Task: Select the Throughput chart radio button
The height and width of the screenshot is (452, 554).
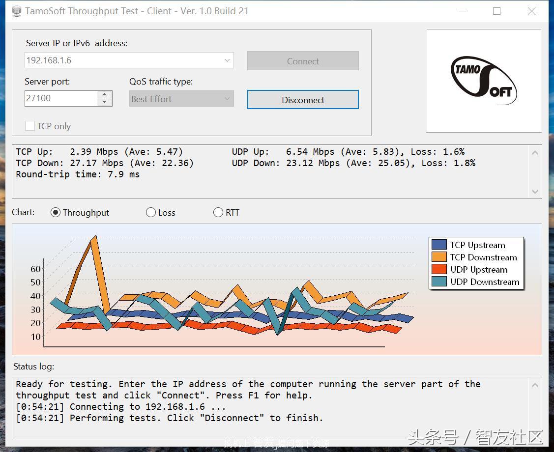Action: 56,212
